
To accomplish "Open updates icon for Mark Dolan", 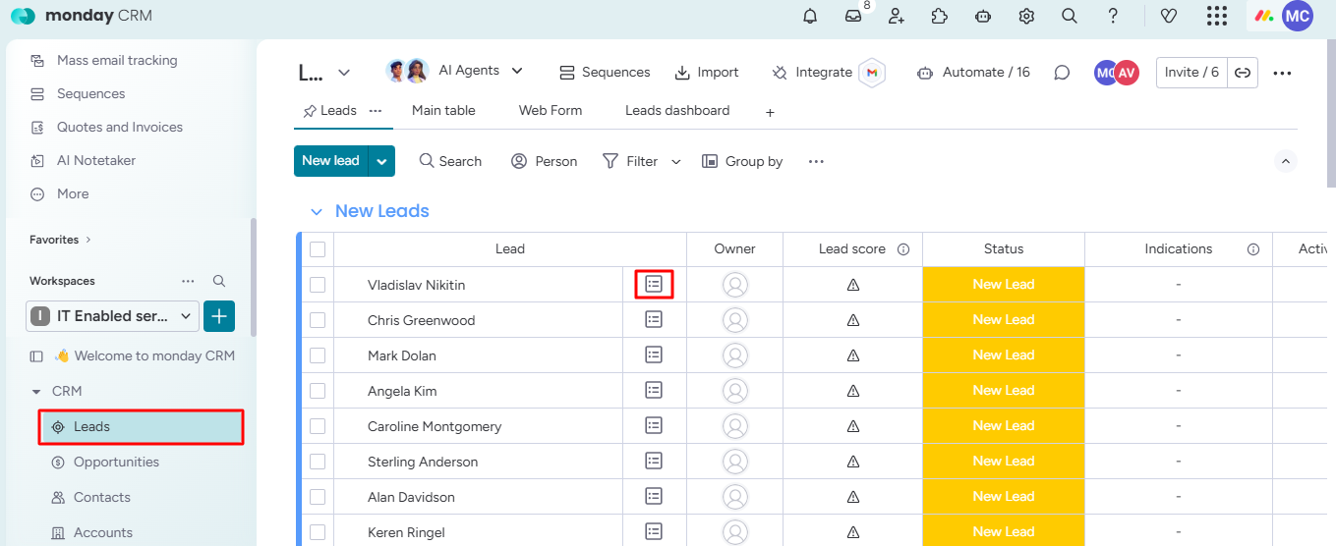I will [x=654, y=355].
